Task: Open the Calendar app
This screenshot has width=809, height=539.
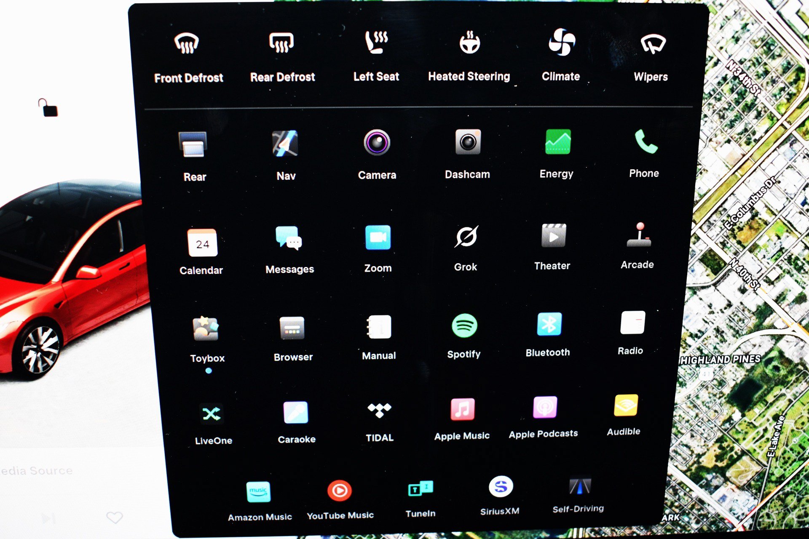Action: (201, 252)
